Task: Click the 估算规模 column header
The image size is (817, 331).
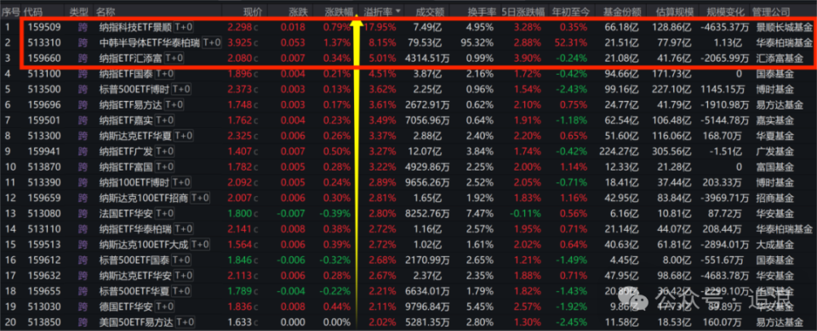Action: click(x=674, y=11)
